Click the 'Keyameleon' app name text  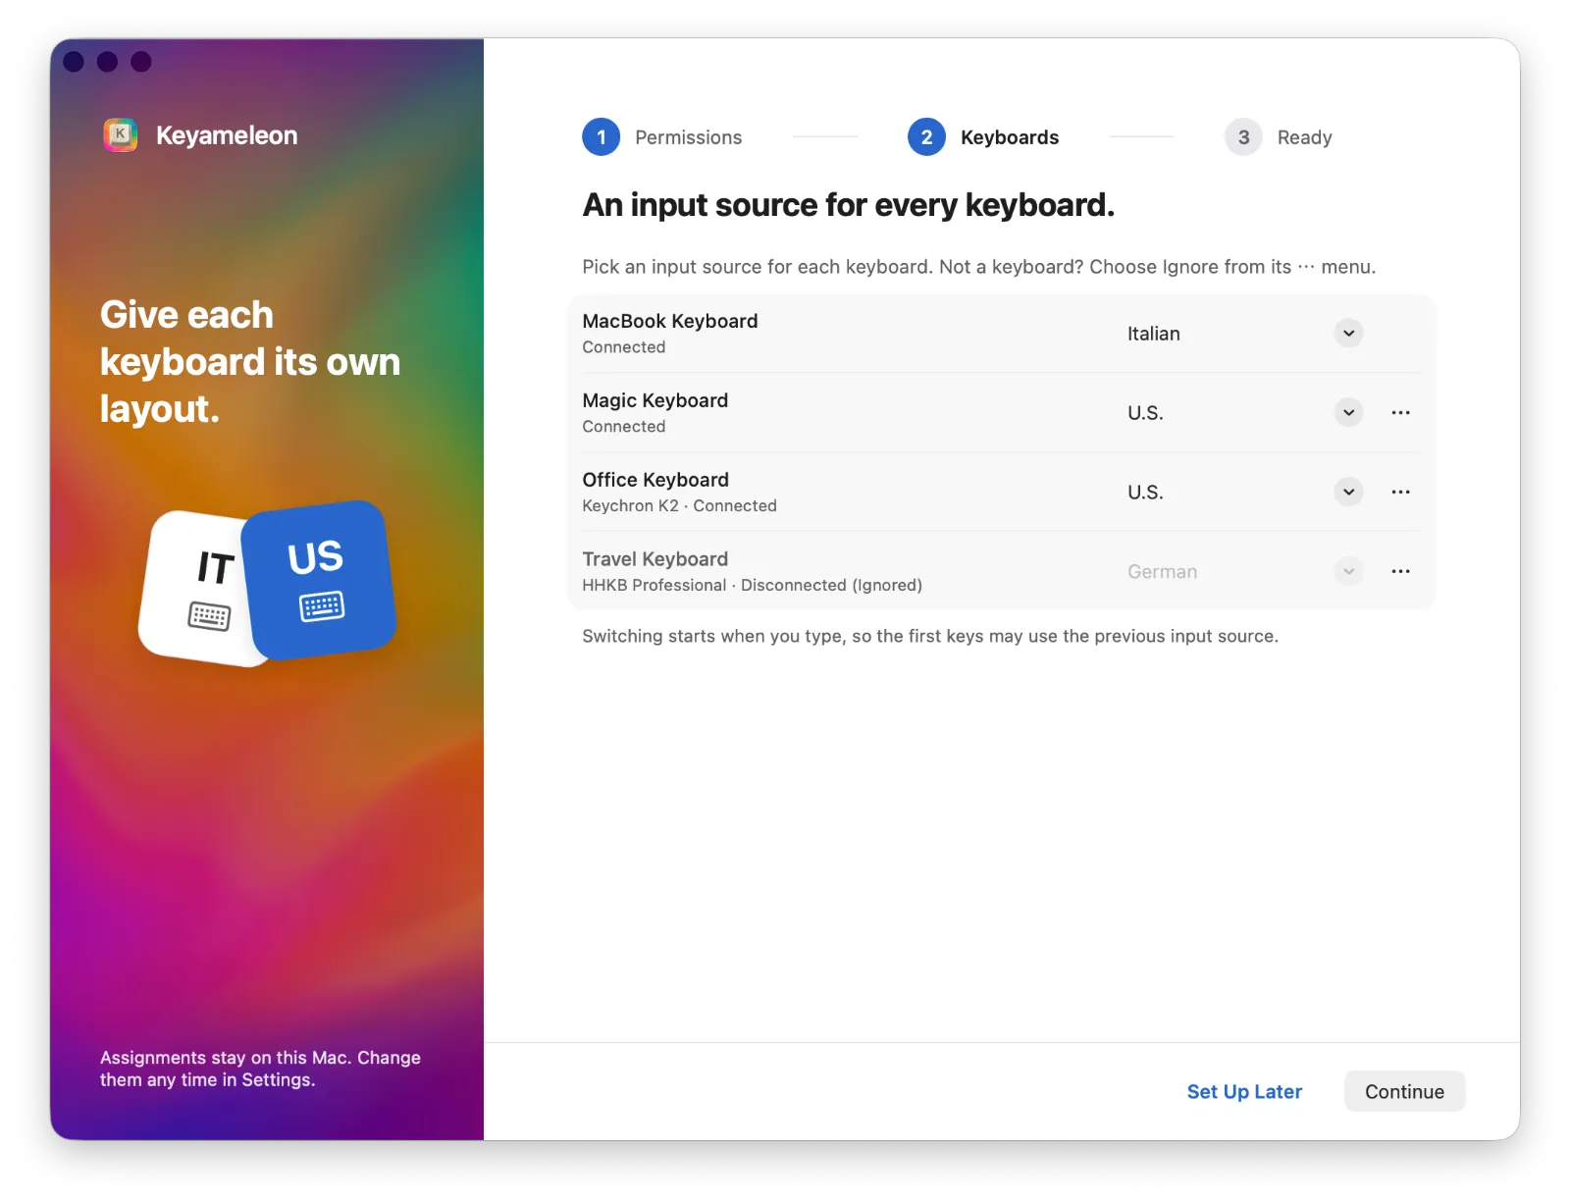227,135
